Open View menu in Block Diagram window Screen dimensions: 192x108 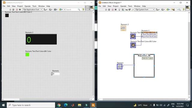point(109,6)
